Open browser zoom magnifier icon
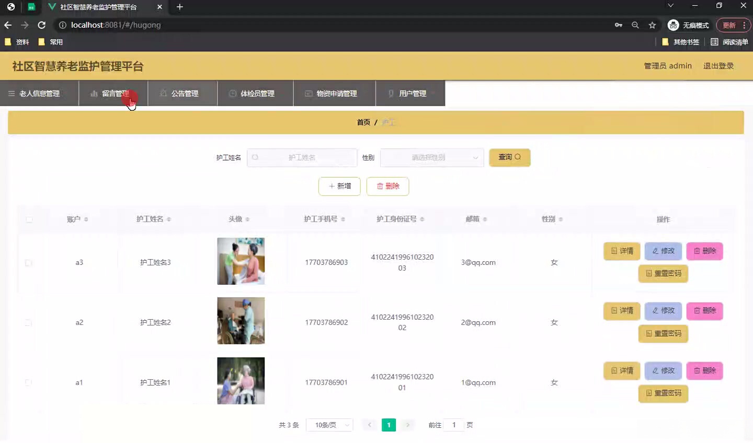753x443 pixels. point(635,25)
